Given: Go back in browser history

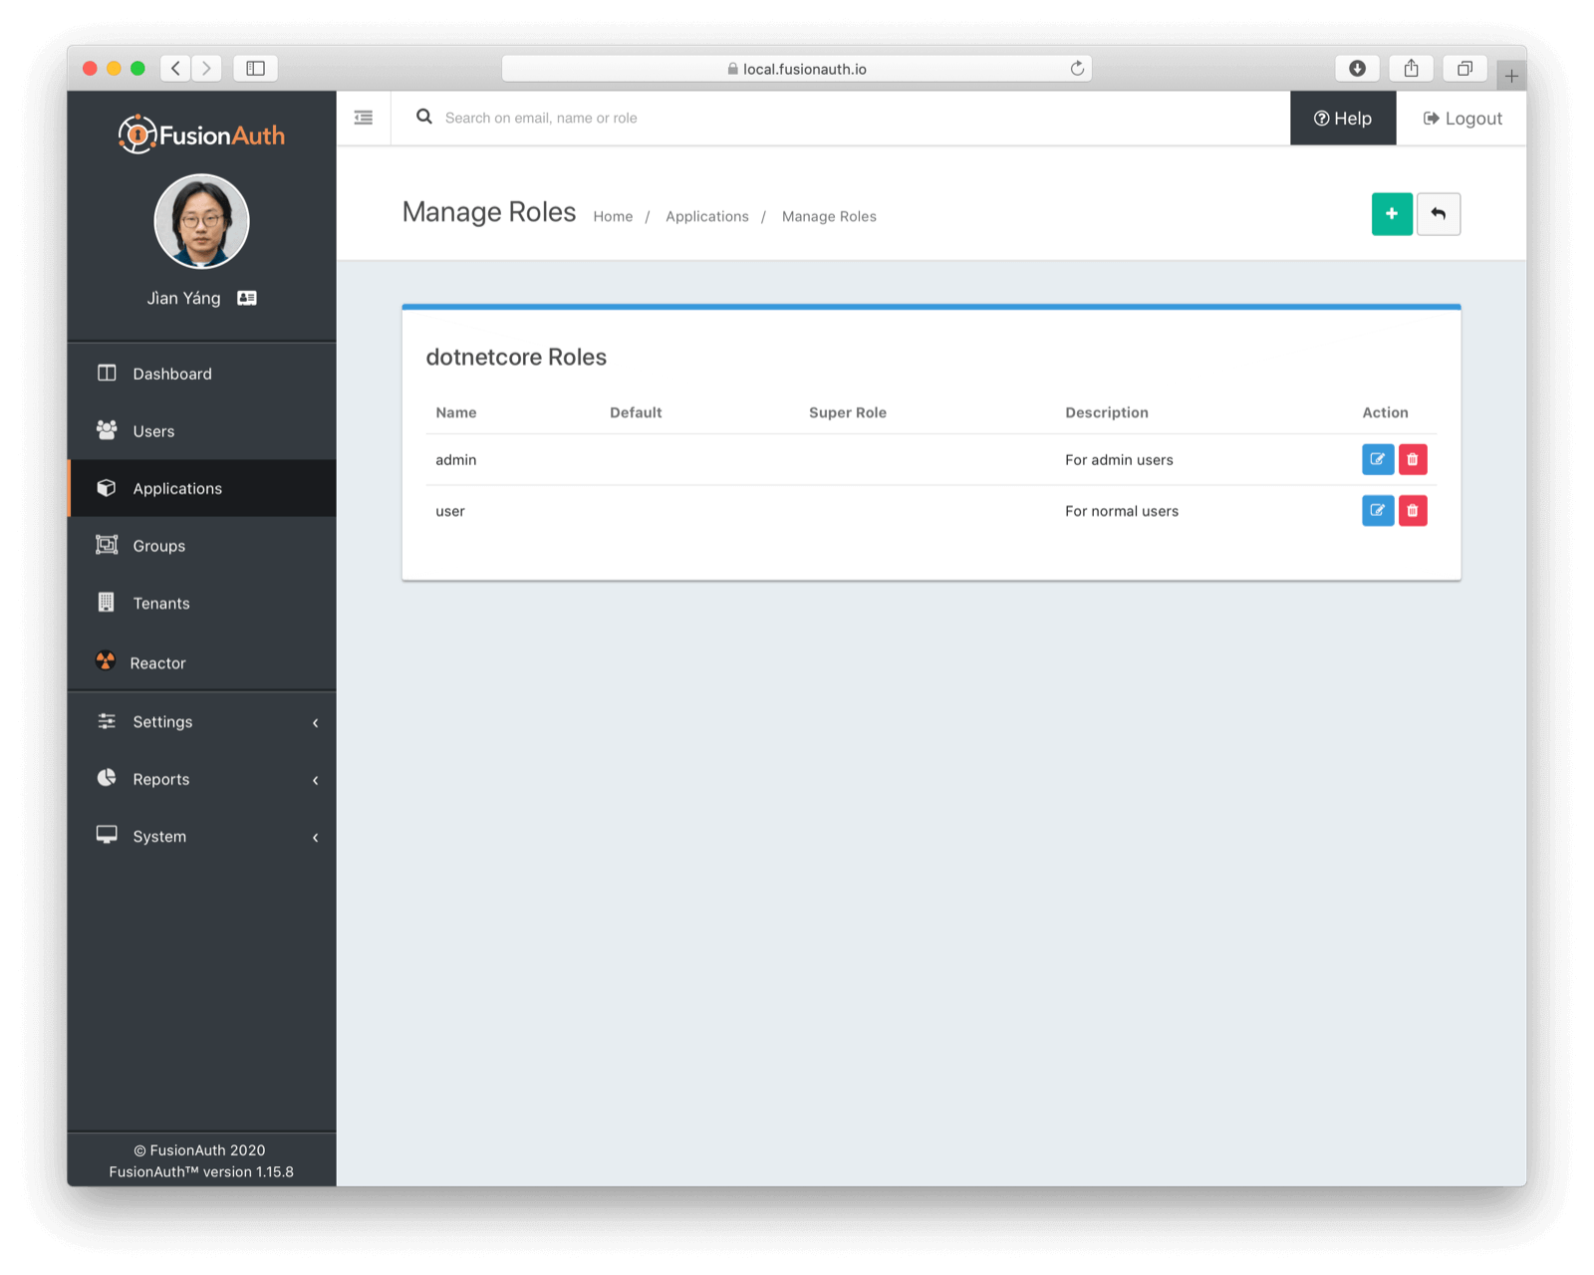Looking at the screenshot, I should click(175, 68).
